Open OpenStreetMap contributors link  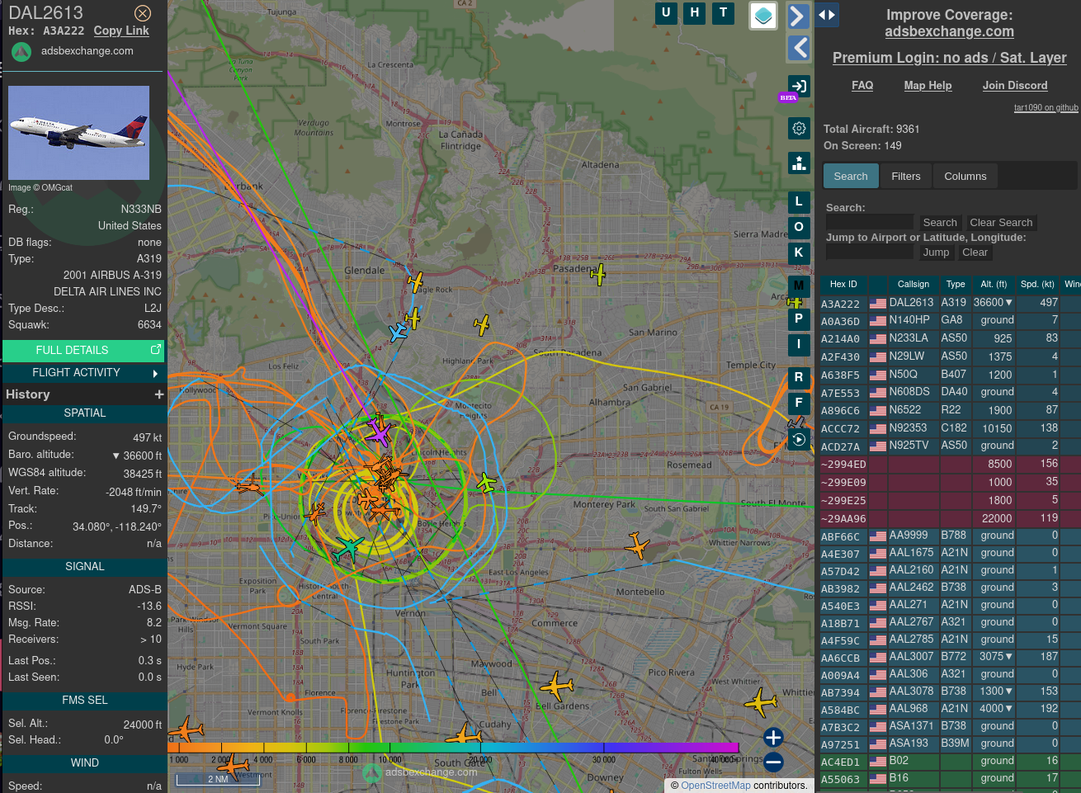coord(715,786)
